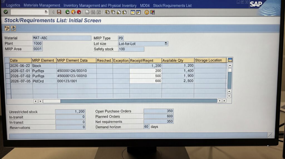Screen dimensions: 285x159
Task: Click the yellow Help question mark icon
Action: [147, 12]
